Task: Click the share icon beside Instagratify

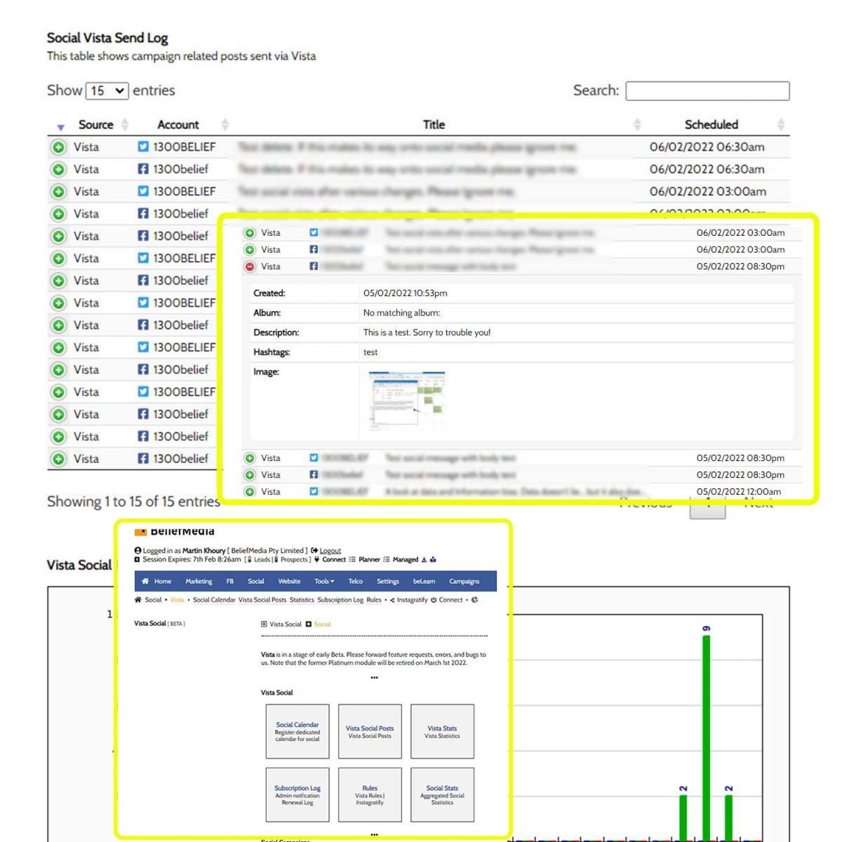Action: [392, 600]
